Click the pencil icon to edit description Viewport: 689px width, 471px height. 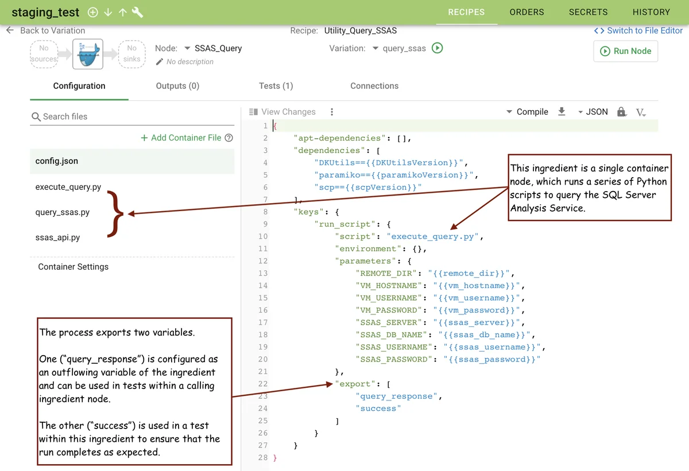click(160, 62)
